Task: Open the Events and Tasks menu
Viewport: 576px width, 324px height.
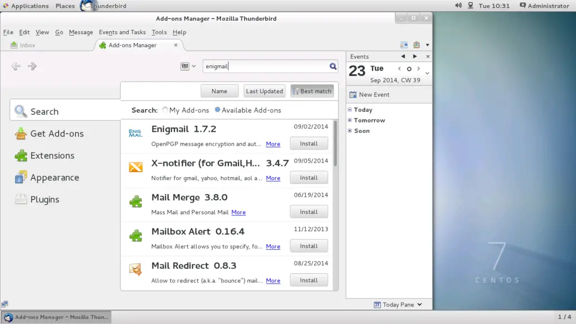Action: click(122, 32)
